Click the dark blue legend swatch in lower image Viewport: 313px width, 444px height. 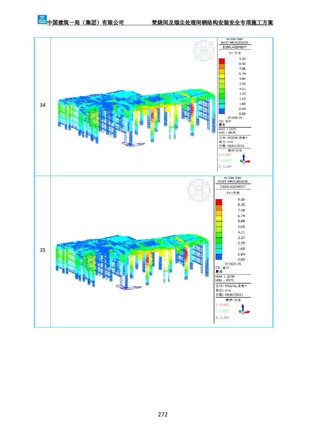[x=219, y=257]
